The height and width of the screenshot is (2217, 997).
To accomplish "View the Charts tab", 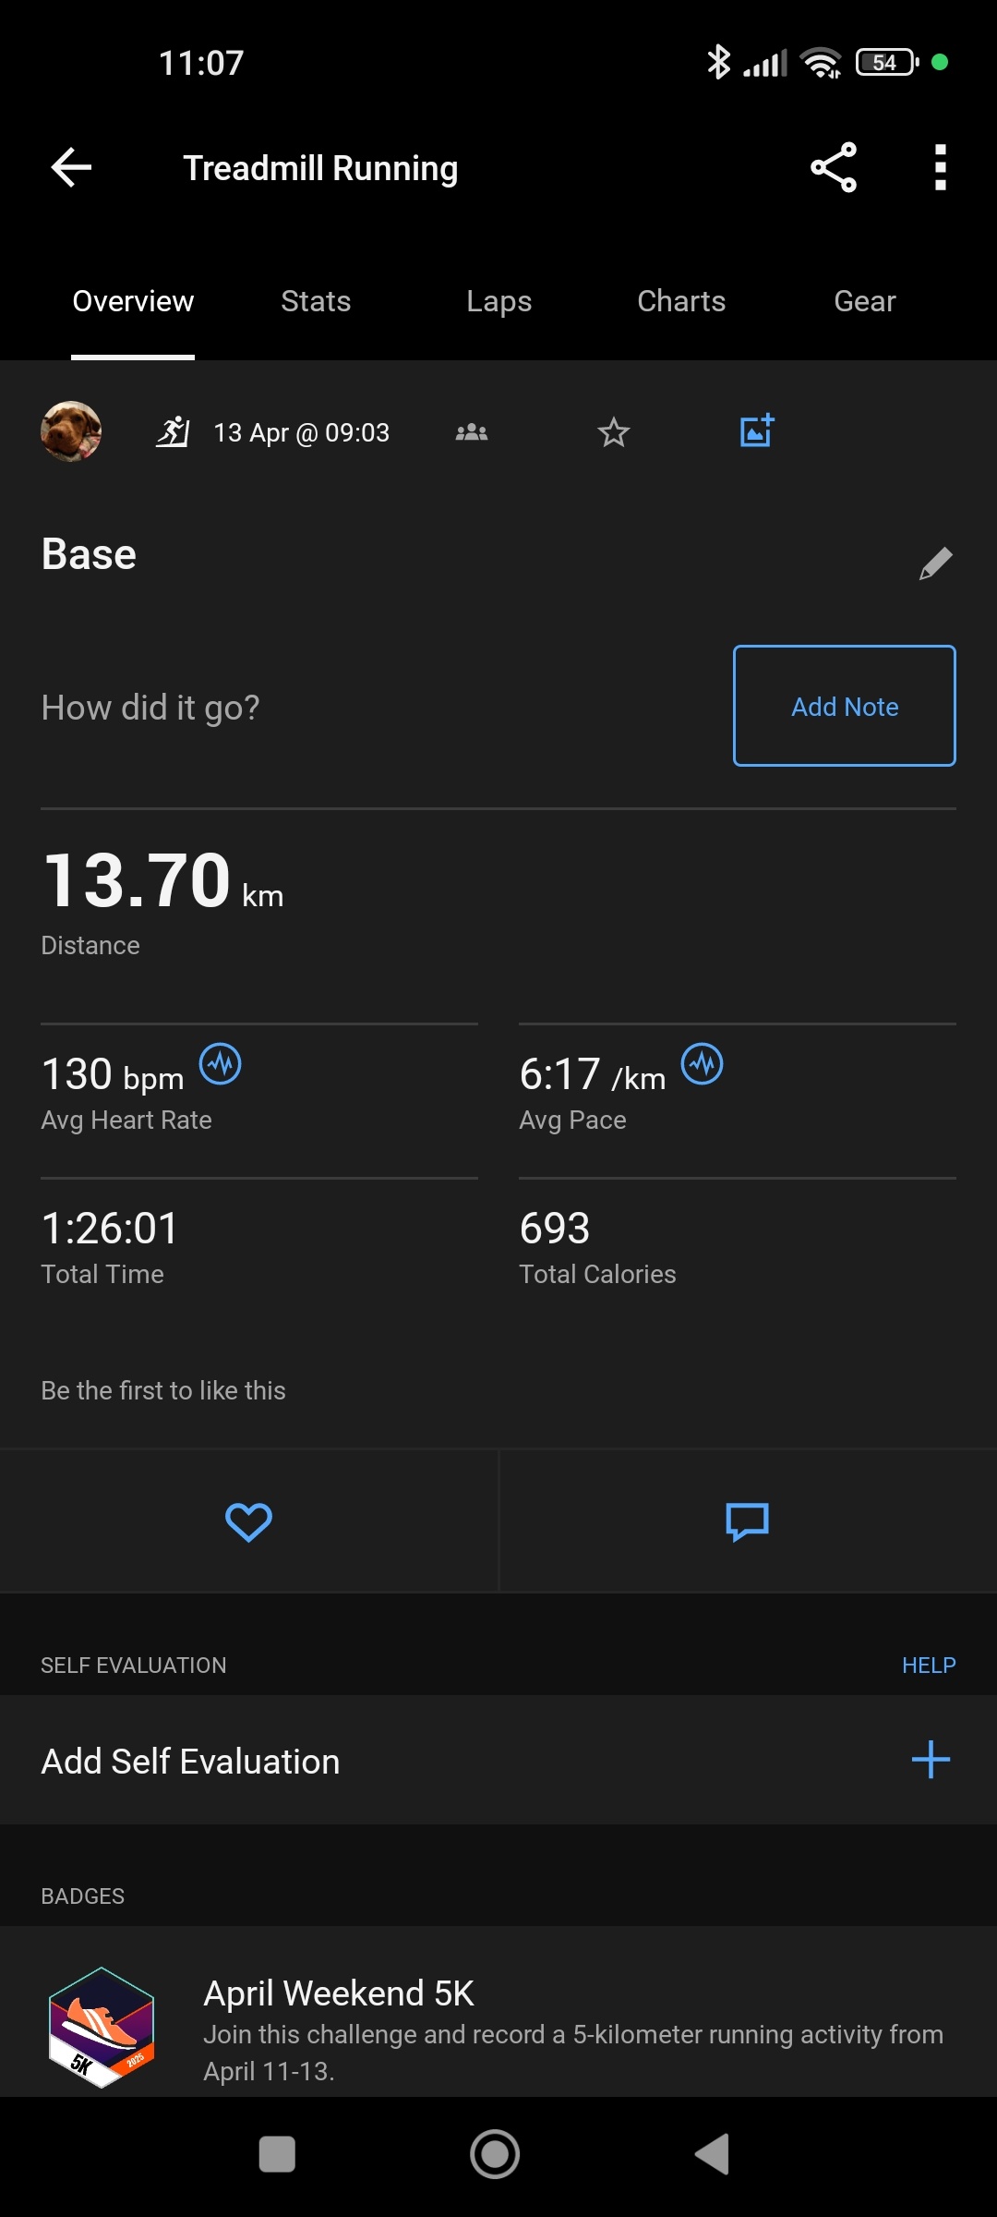I will coord(681,301).
